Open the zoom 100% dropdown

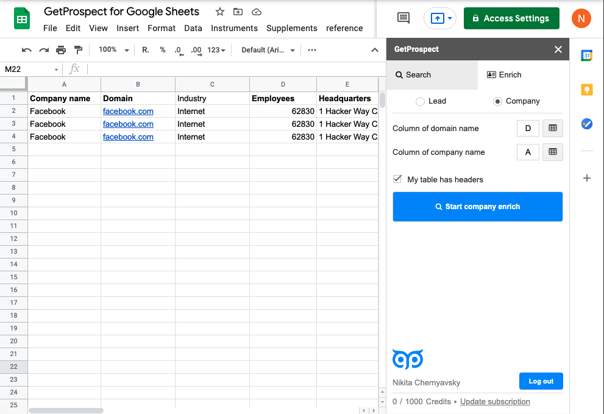click(114, 50)
